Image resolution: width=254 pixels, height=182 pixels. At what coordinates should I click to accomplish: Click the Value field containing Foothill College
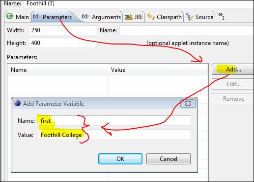[114, 135]
